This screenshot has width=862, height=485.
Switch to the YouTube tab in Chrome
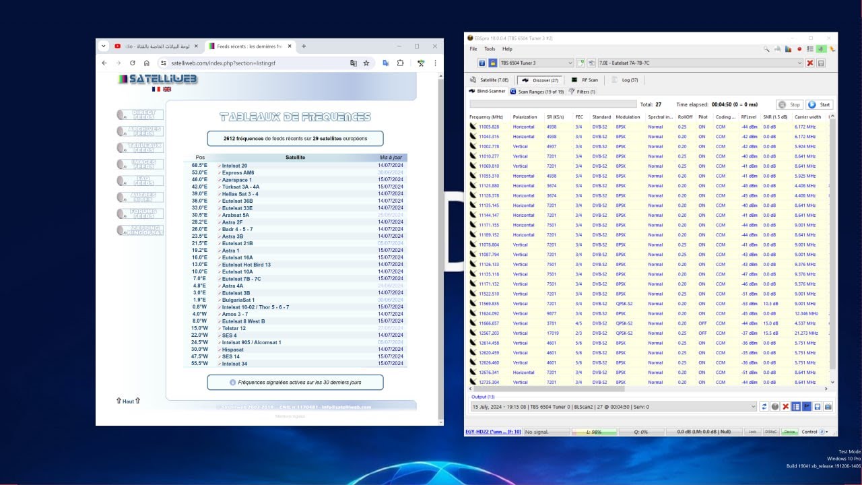click(158, 46)
